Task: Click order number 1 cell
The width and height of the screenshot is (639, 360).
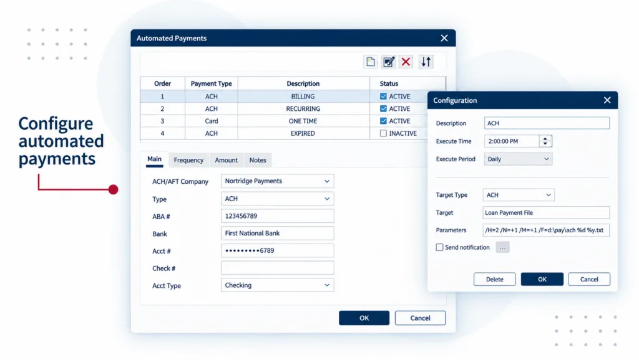Action: tap(162, 97)
